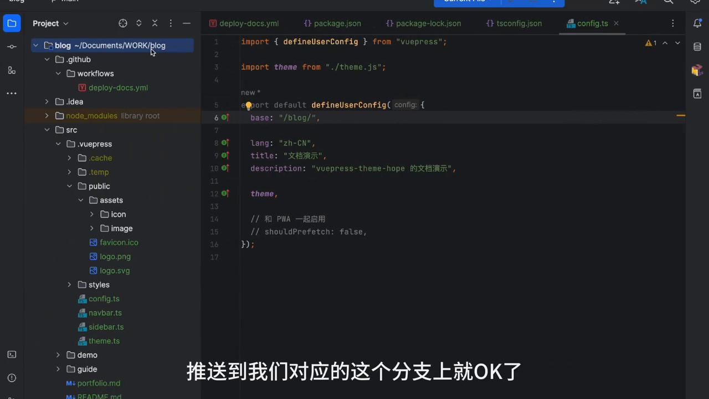The image size is (709, 399).
Task: Open the Notifications bell panel
Action: point(697,23)
